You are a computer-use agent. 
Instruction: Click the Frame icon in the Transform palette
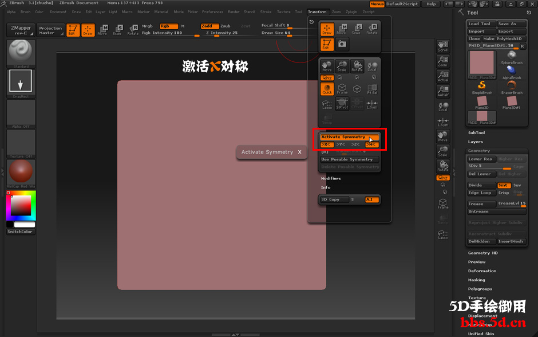pyautogui.click(x=342, y=89)
